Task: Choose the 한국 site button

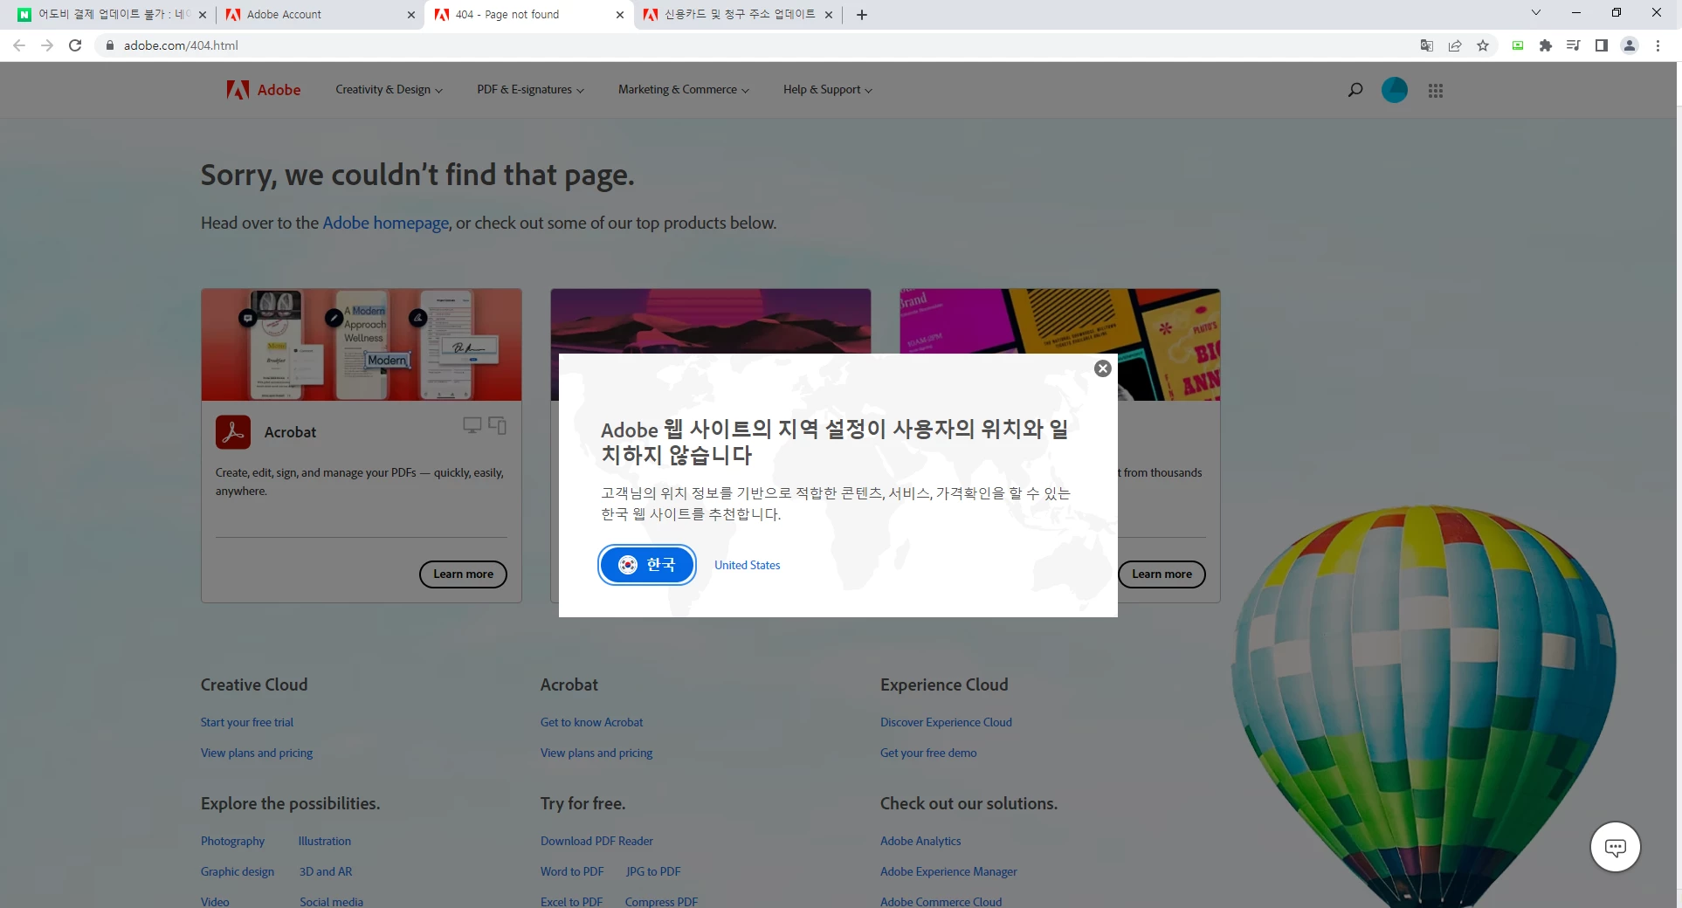Action: 647,565
